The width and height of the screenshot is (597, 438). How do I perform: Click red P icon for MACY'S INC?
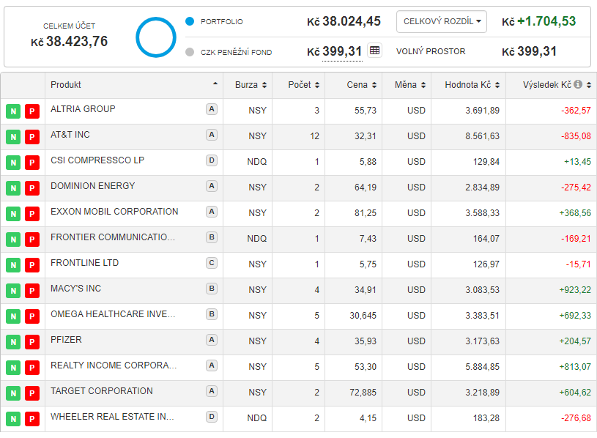pyautogui.click(x=32, y=291)
